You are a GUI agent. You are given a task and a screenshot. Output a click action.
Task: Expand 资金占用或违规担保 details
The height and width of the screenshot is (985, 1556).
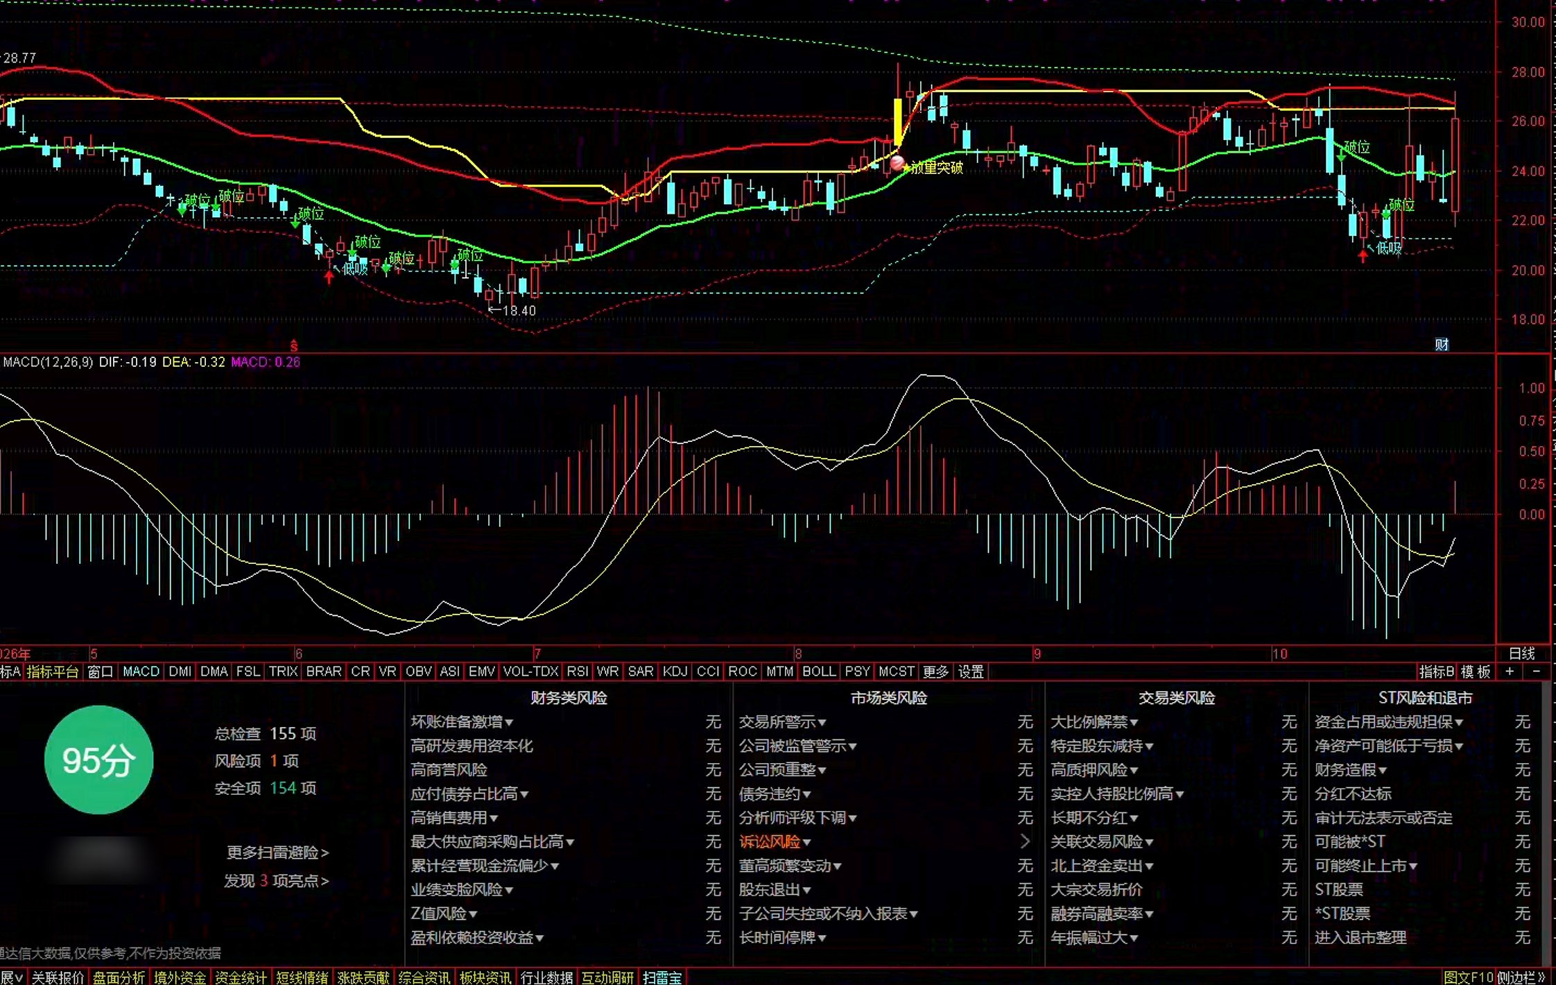pyautogui.click(x=1389, y=722)
